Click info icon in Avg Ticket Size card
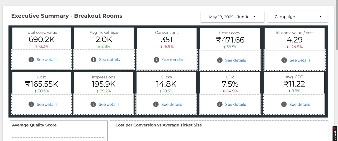Viewport: 338px width, 141px height. coord(93,60)
